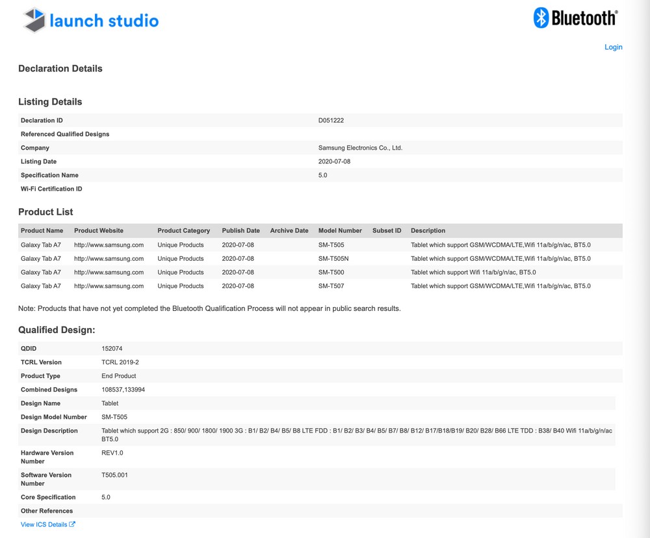Click publish date 2020-07-08 in SM-T505N row
The image size is (650, 538).
238,258
